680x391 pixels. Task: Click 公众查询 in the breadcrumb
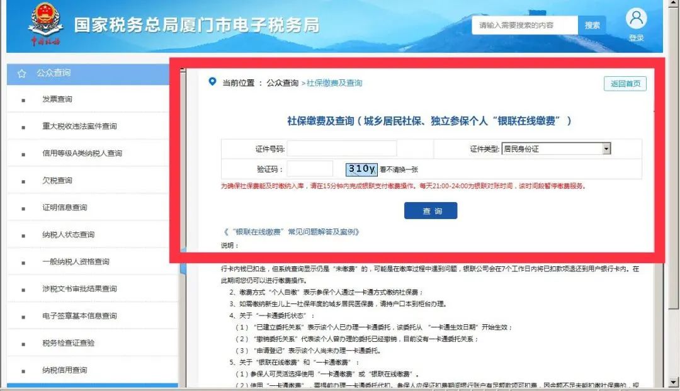(282, 82)
